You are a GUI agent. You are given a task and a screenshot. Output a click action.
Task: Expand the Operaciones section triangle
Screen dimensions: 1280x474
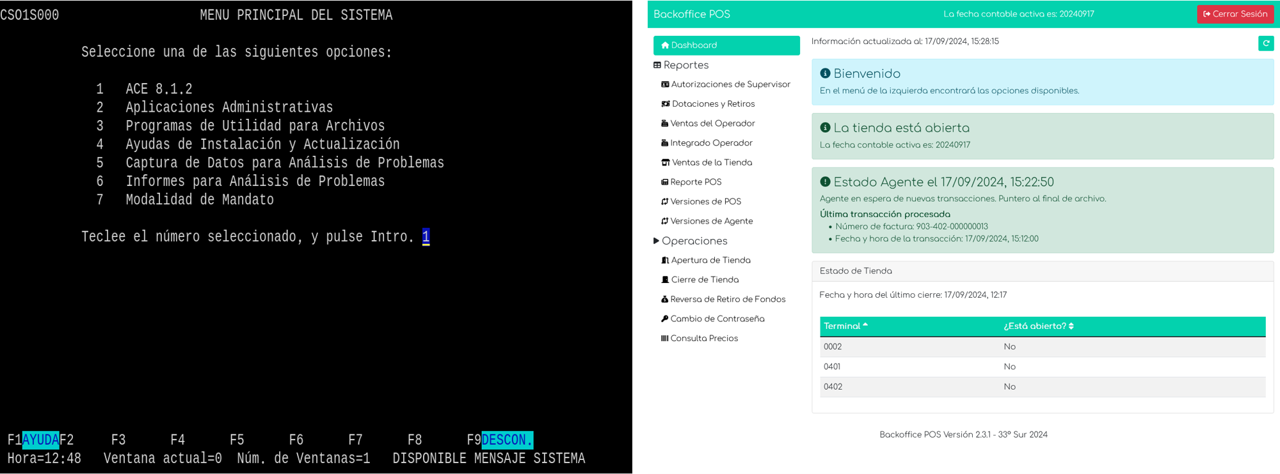pyautogui.click(x=656, y=241)
